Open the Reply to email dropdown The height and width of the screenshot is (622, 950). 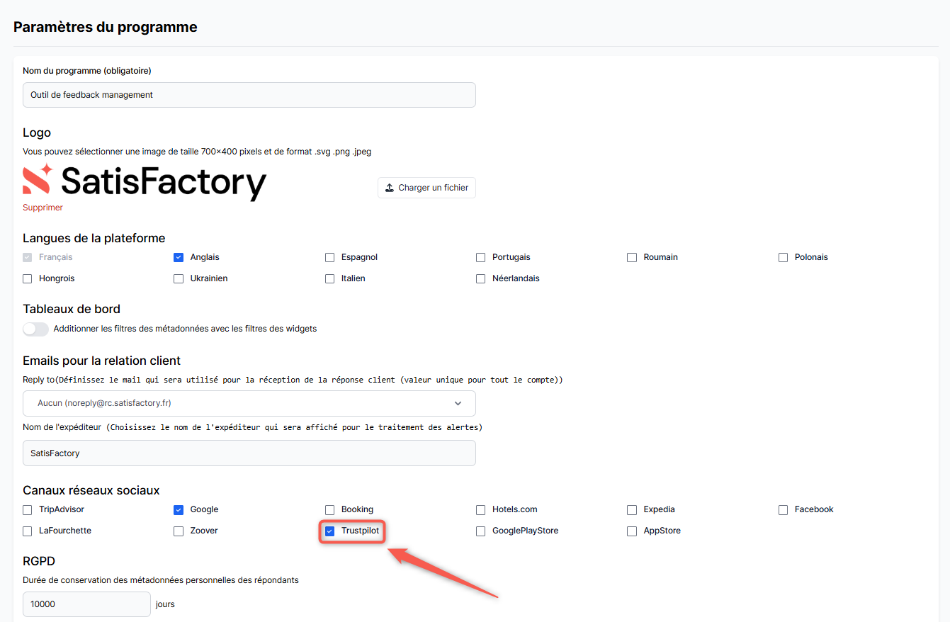[249, 403]
